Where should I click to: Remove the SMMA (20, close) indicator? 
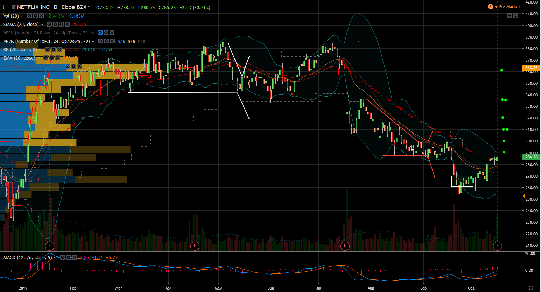click(x=66, y=25)
